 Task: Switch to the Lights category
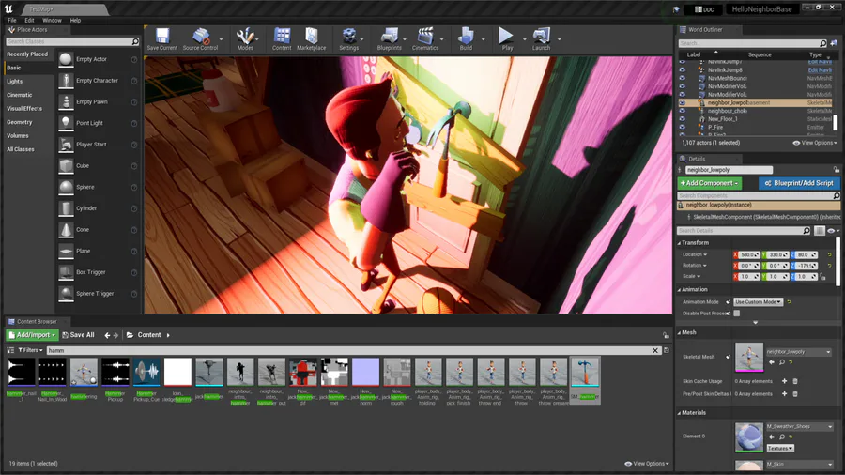(14, 82)
